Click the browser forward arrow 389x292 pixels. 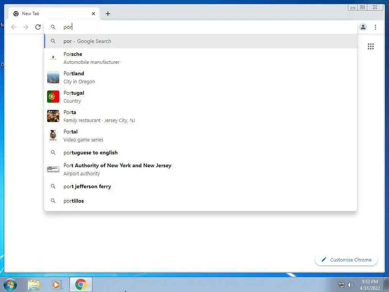tap(26, 27)
